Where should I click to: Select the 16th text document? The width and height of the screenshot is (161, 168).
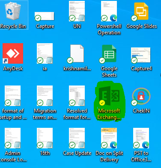pyautogui.click(x=45, y=138)
